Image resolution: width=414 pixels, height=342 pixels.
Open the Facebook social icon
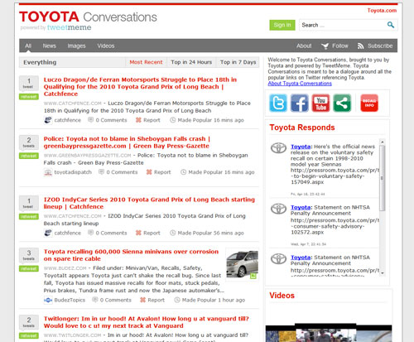(x=300, y=103)
